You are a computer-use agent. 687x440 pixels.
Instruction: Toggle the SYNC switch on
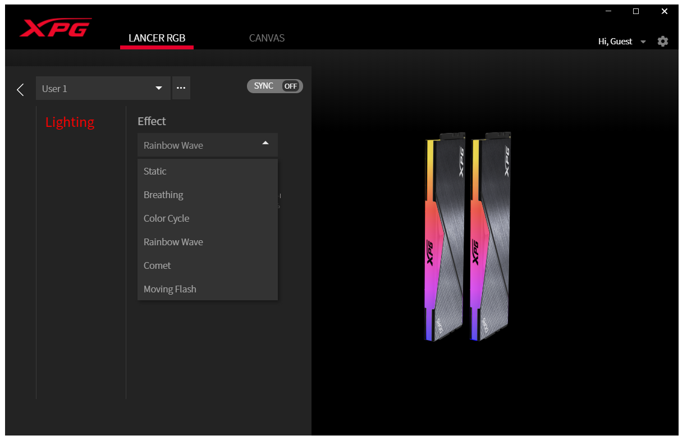[x=275, y=86]
